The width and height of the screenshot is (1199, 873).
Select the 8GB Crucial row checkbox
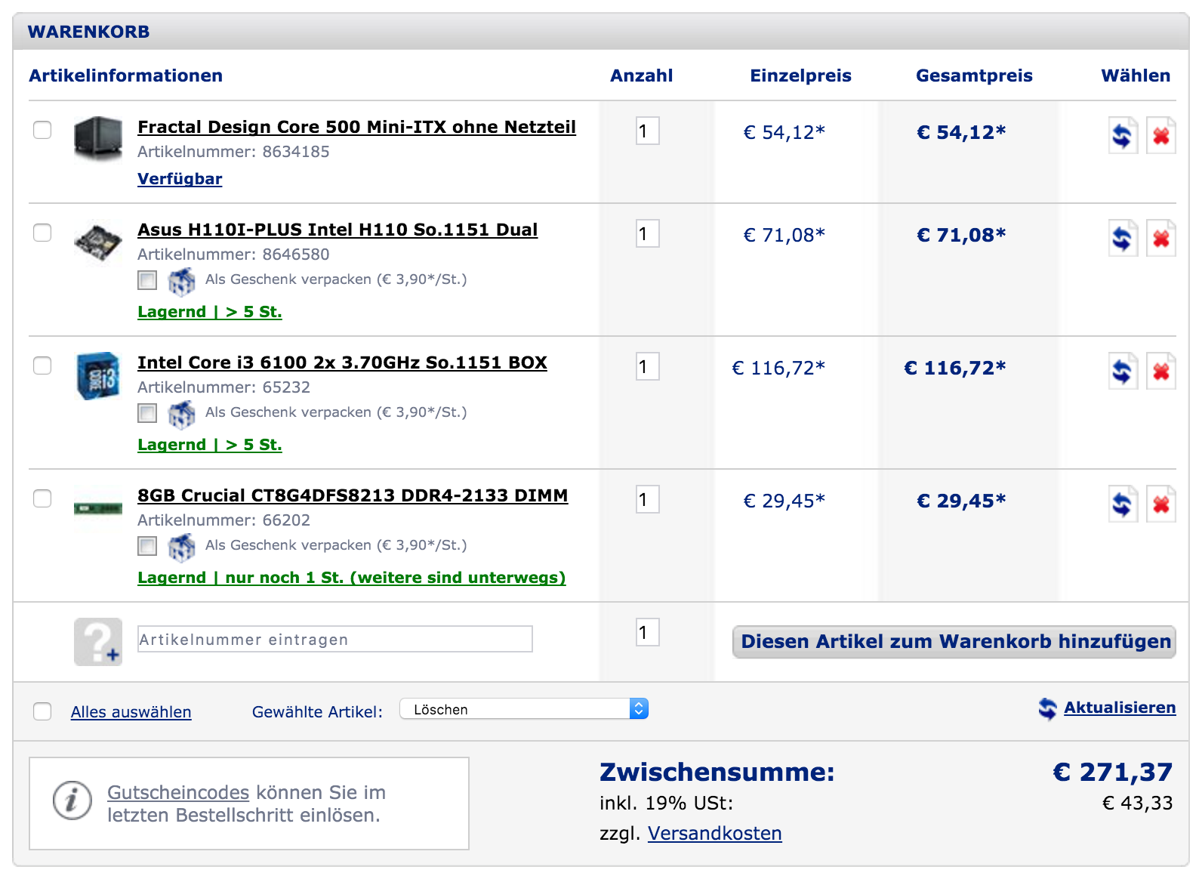(x=42, y=498)
